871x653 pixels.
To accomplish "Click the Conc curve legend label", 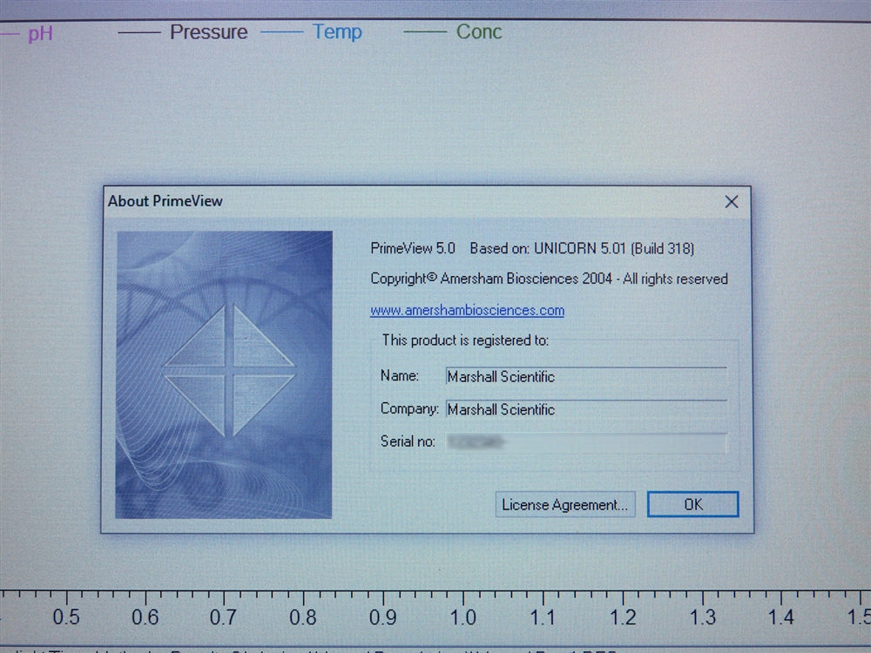I will coord(479,31).
